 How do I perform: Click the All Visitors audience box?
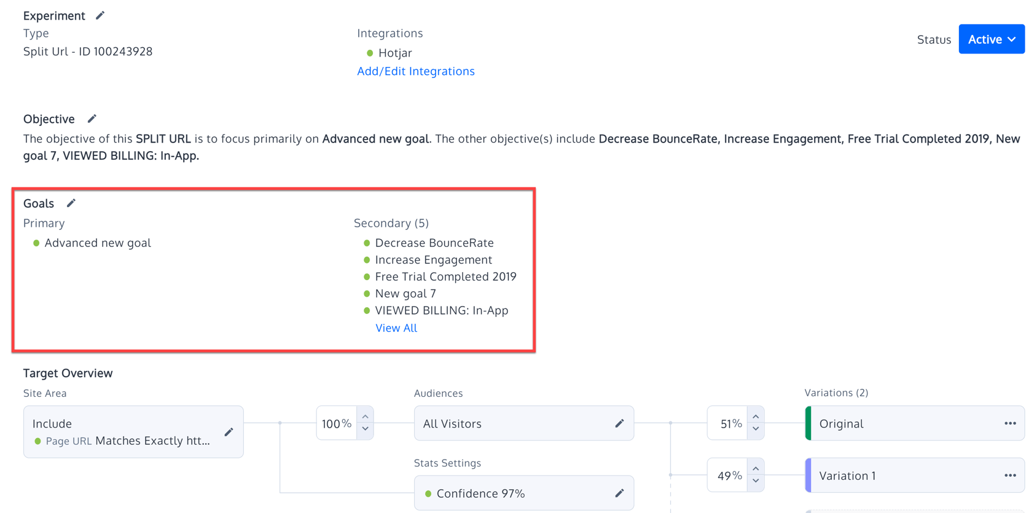524,423
